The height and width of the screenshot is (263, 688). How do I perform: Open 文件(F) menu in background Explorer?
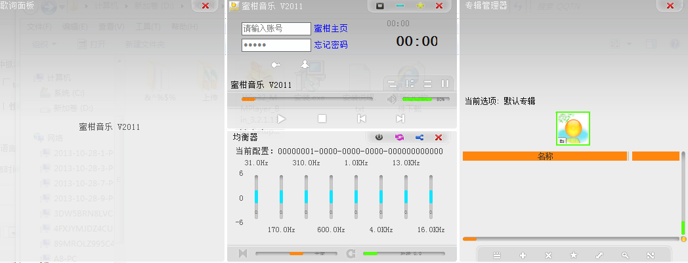coord(39,27)
